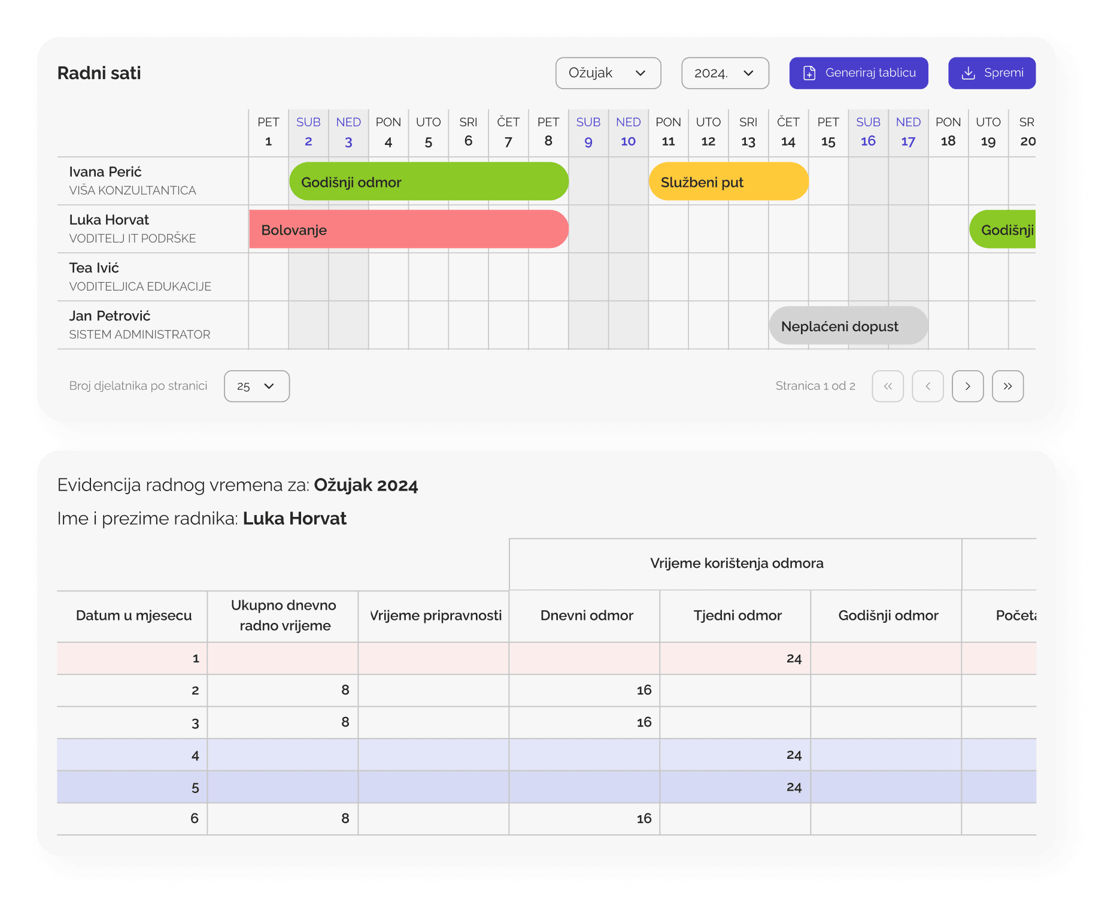Go to the first page using double-left arrows
The width and height of the screenshot is (1114, 914).
point(888,386)
